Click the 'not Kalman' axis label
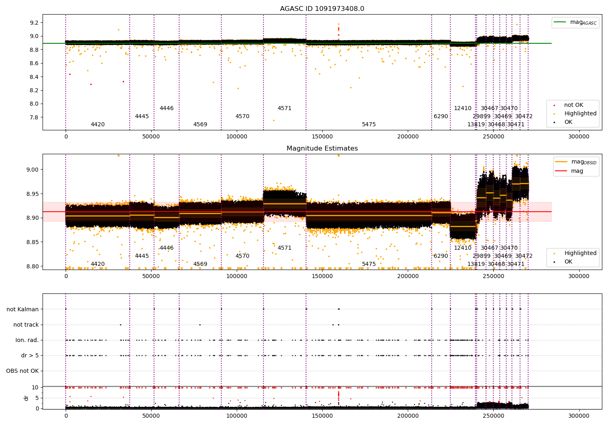Viewport: 608px width, 425px height. tap(23, 309)
